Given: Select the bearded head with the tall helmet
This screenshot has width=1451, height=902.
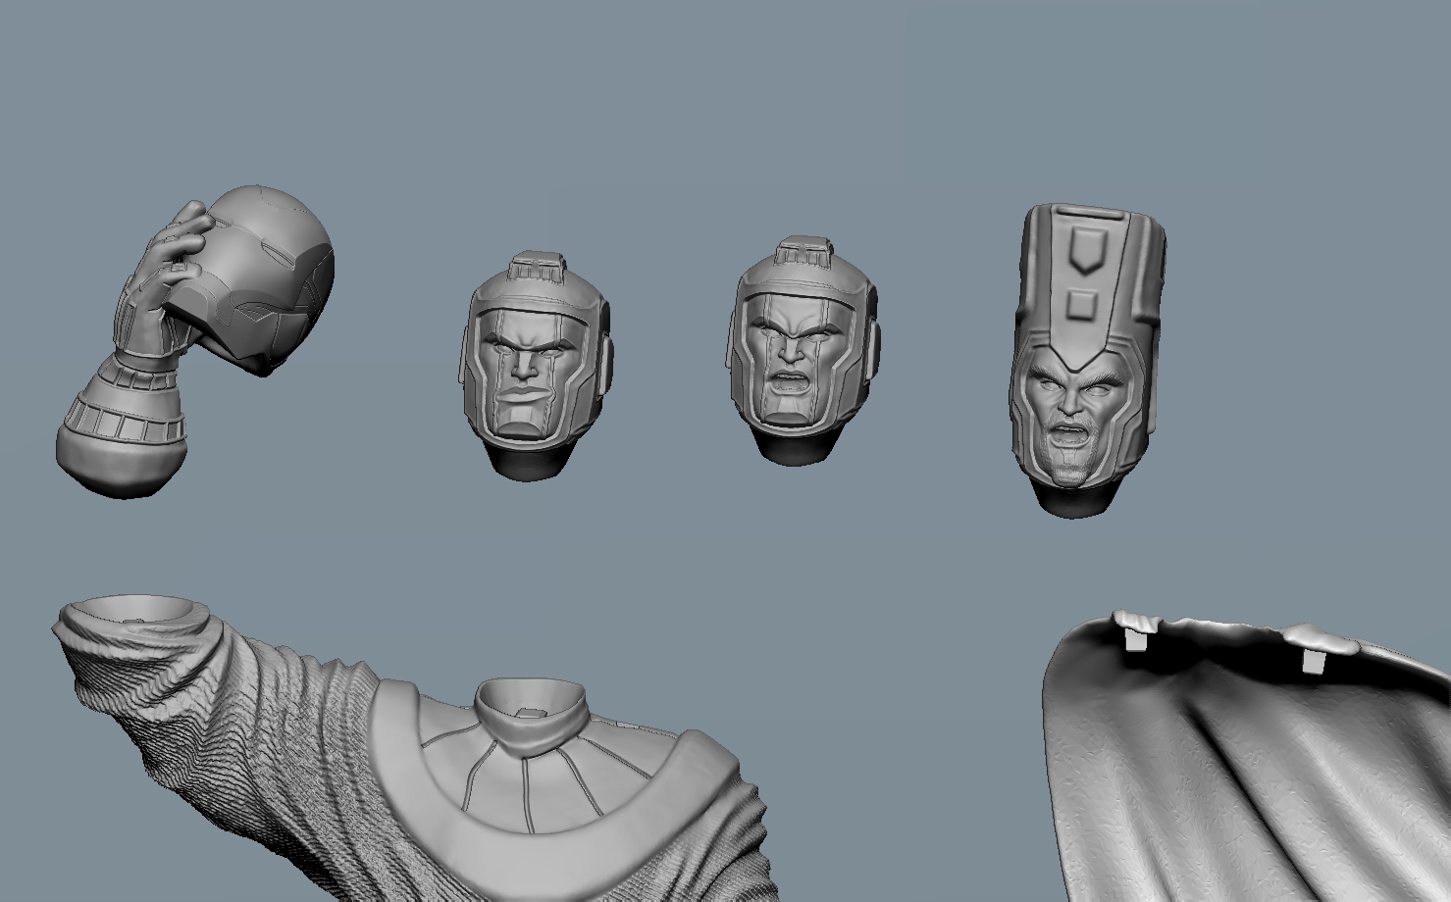Looking at the screenshot, I should [x=1087, y=360].
